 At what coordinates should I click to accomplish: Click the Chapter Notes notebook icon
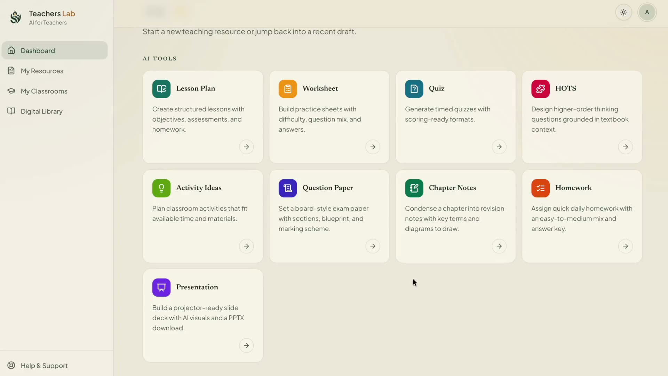[x=414, y=188]
